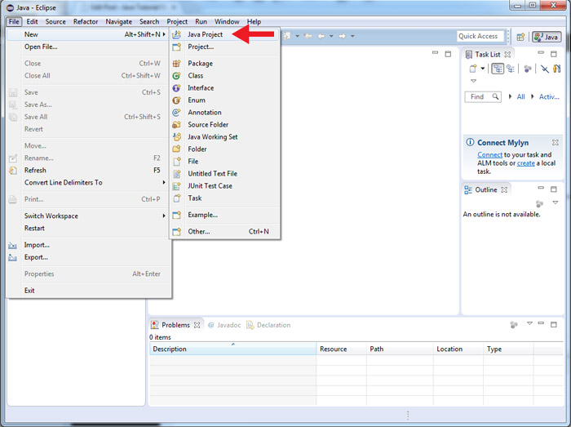Open New Task dropdown arrow

coord(483,69)
